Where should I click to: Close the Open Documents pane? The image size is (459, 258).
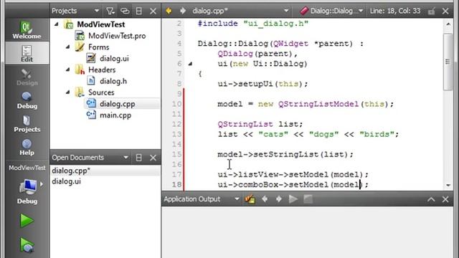(x=153, y=158)
